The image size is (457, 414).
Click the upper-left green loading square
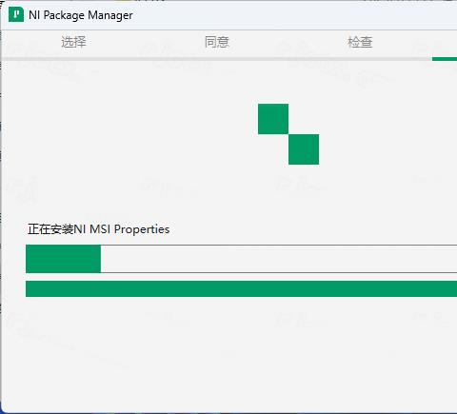pyautogui.click(x=273, y=119)
